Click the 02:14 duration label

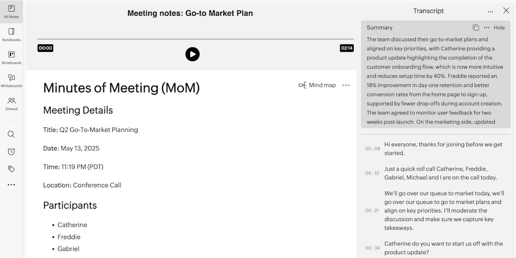click(347, 48)
